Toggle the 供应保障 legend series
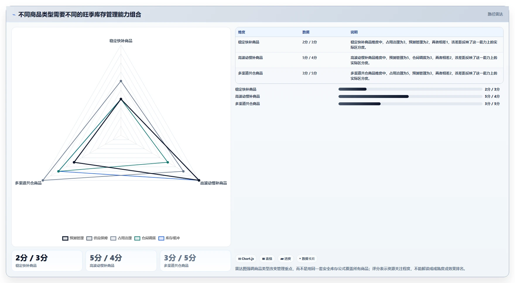This screenshot has width=515, height=283. coord(97,238)
